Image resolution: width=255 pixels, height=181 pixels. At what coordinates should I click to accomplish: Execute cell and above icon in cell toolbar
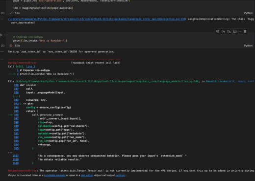(223, 31)
